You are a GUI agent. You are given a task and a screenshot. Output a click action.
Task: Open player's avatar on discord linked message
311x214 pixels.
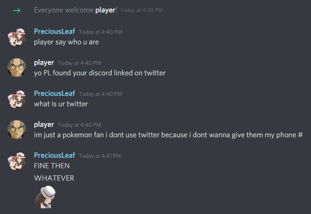point(17,68)
